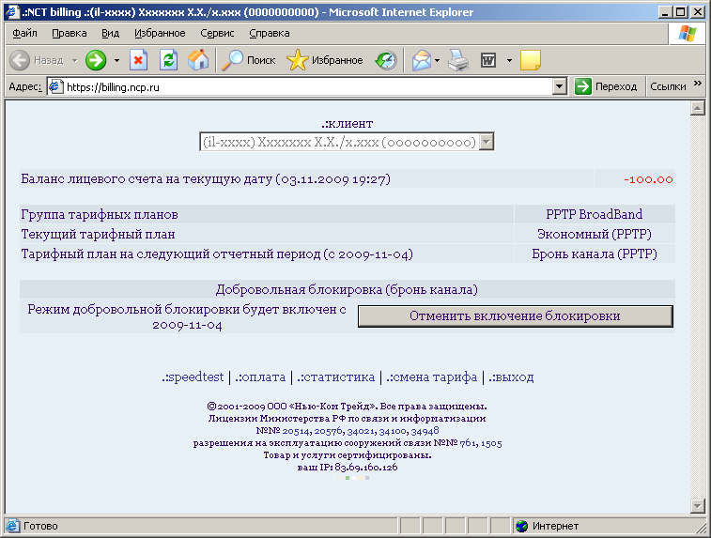Click the Экономный (PPTP) tariff cell
711x538 pixels.
tap(594, 234)
